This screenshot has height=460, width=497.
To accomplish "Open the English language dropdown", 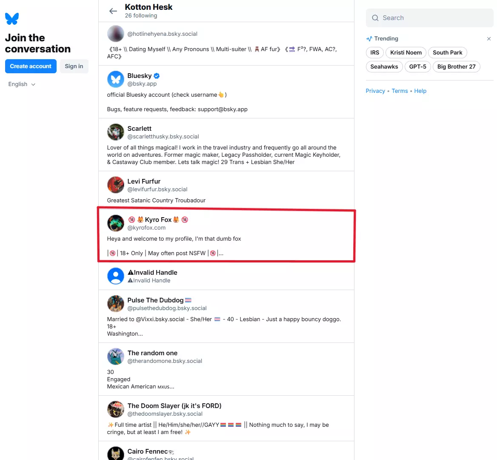I will point(22,84).
